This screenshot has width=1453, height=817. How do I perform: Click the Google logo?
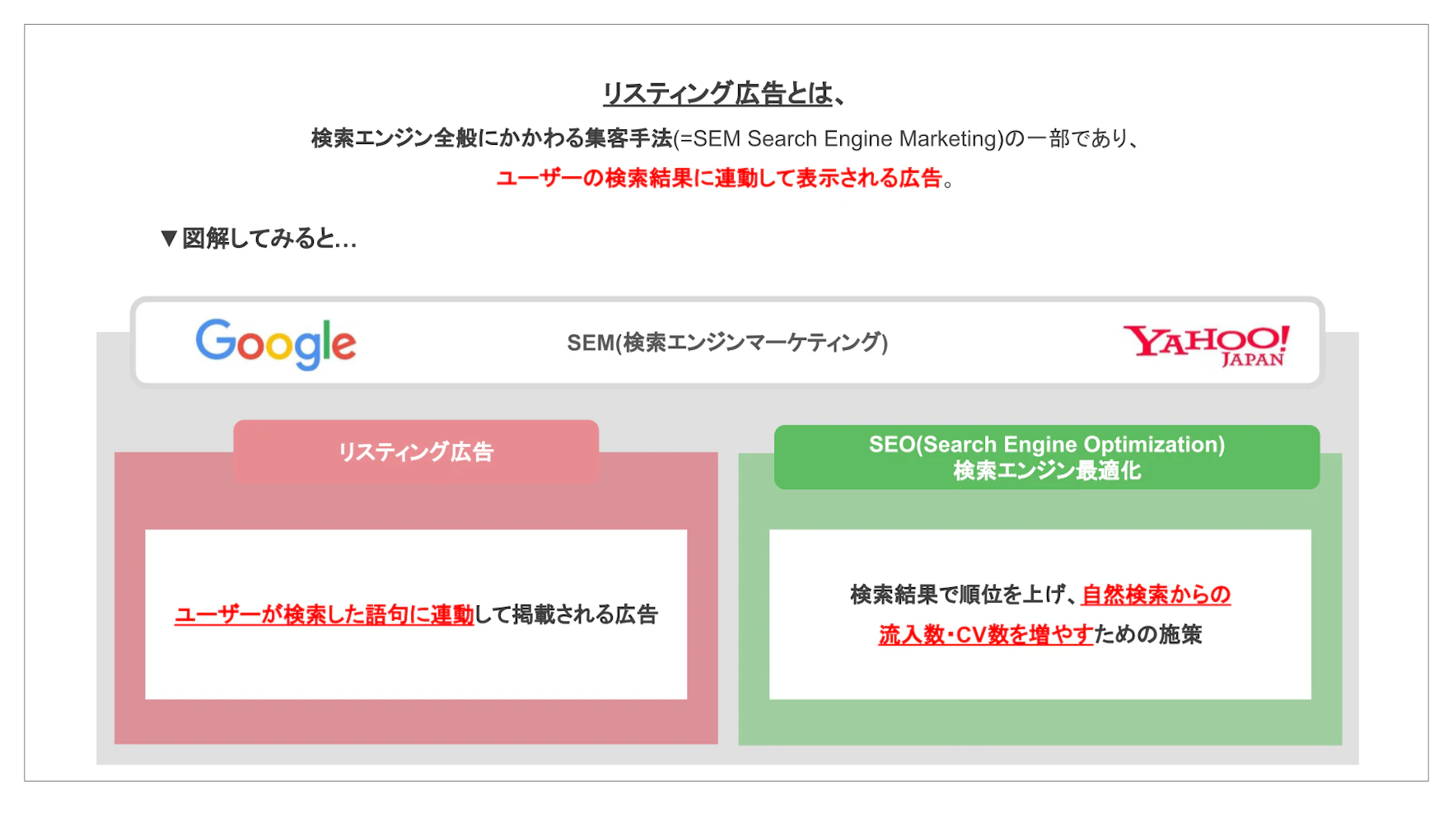click(276, 343)
